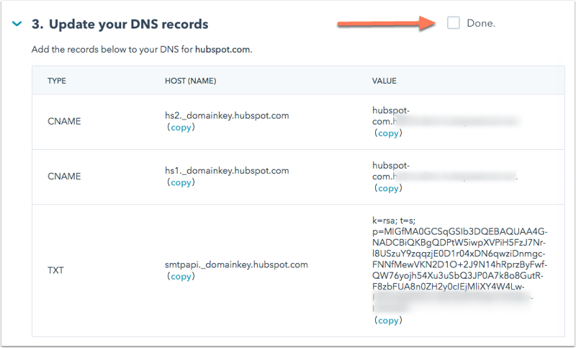The image size is (576, 348).
Task: Click the smtpapi._domainkey.hubspot.com host text
Action: tap(236, 265)
